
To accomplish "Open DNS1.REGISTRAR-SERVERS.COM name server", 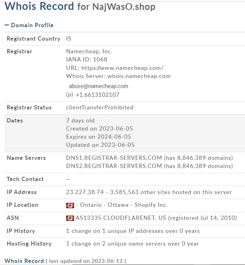I will pyautogui.click(x=114, y=158).
